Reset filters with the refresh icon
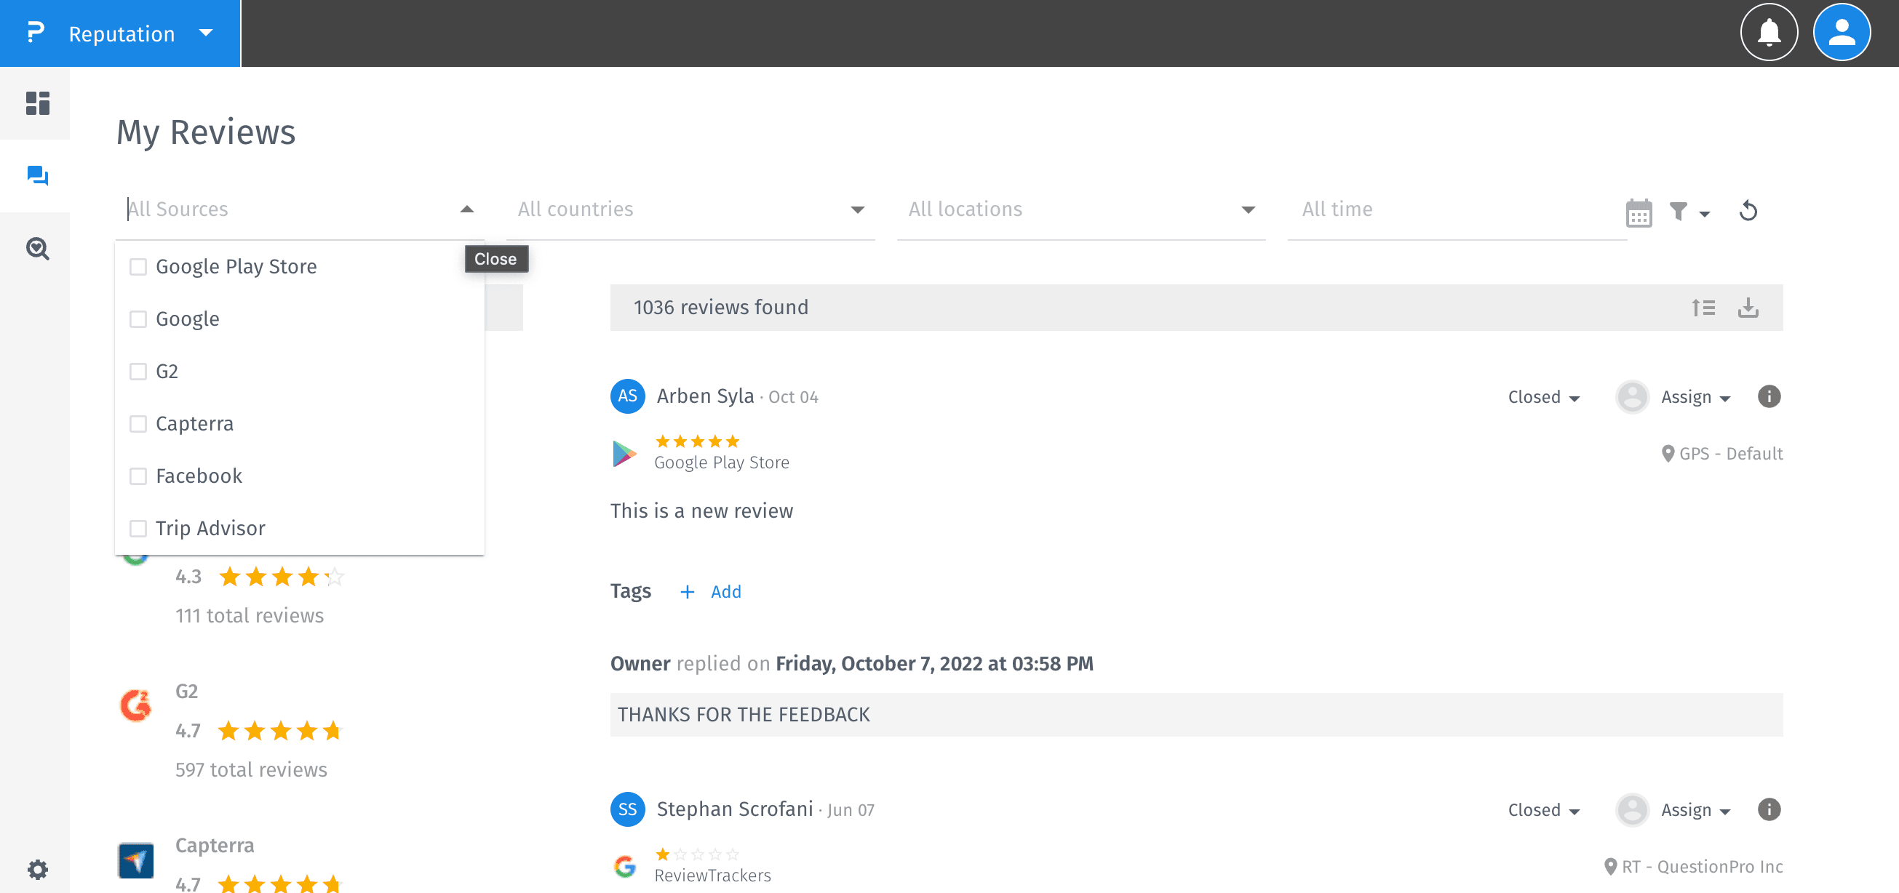The image size is (1899, 893). (x=1748, y=212)
